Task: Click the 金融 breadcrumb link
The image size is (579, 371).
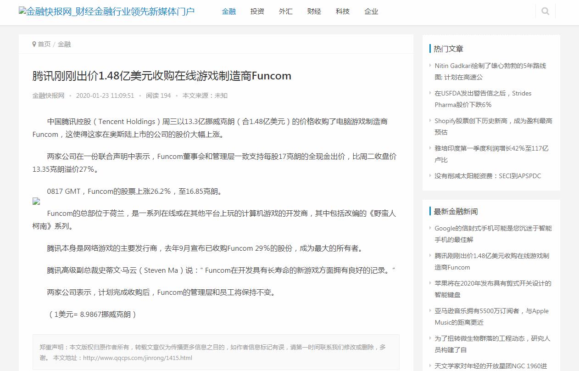Action: (x=64, y=44)
